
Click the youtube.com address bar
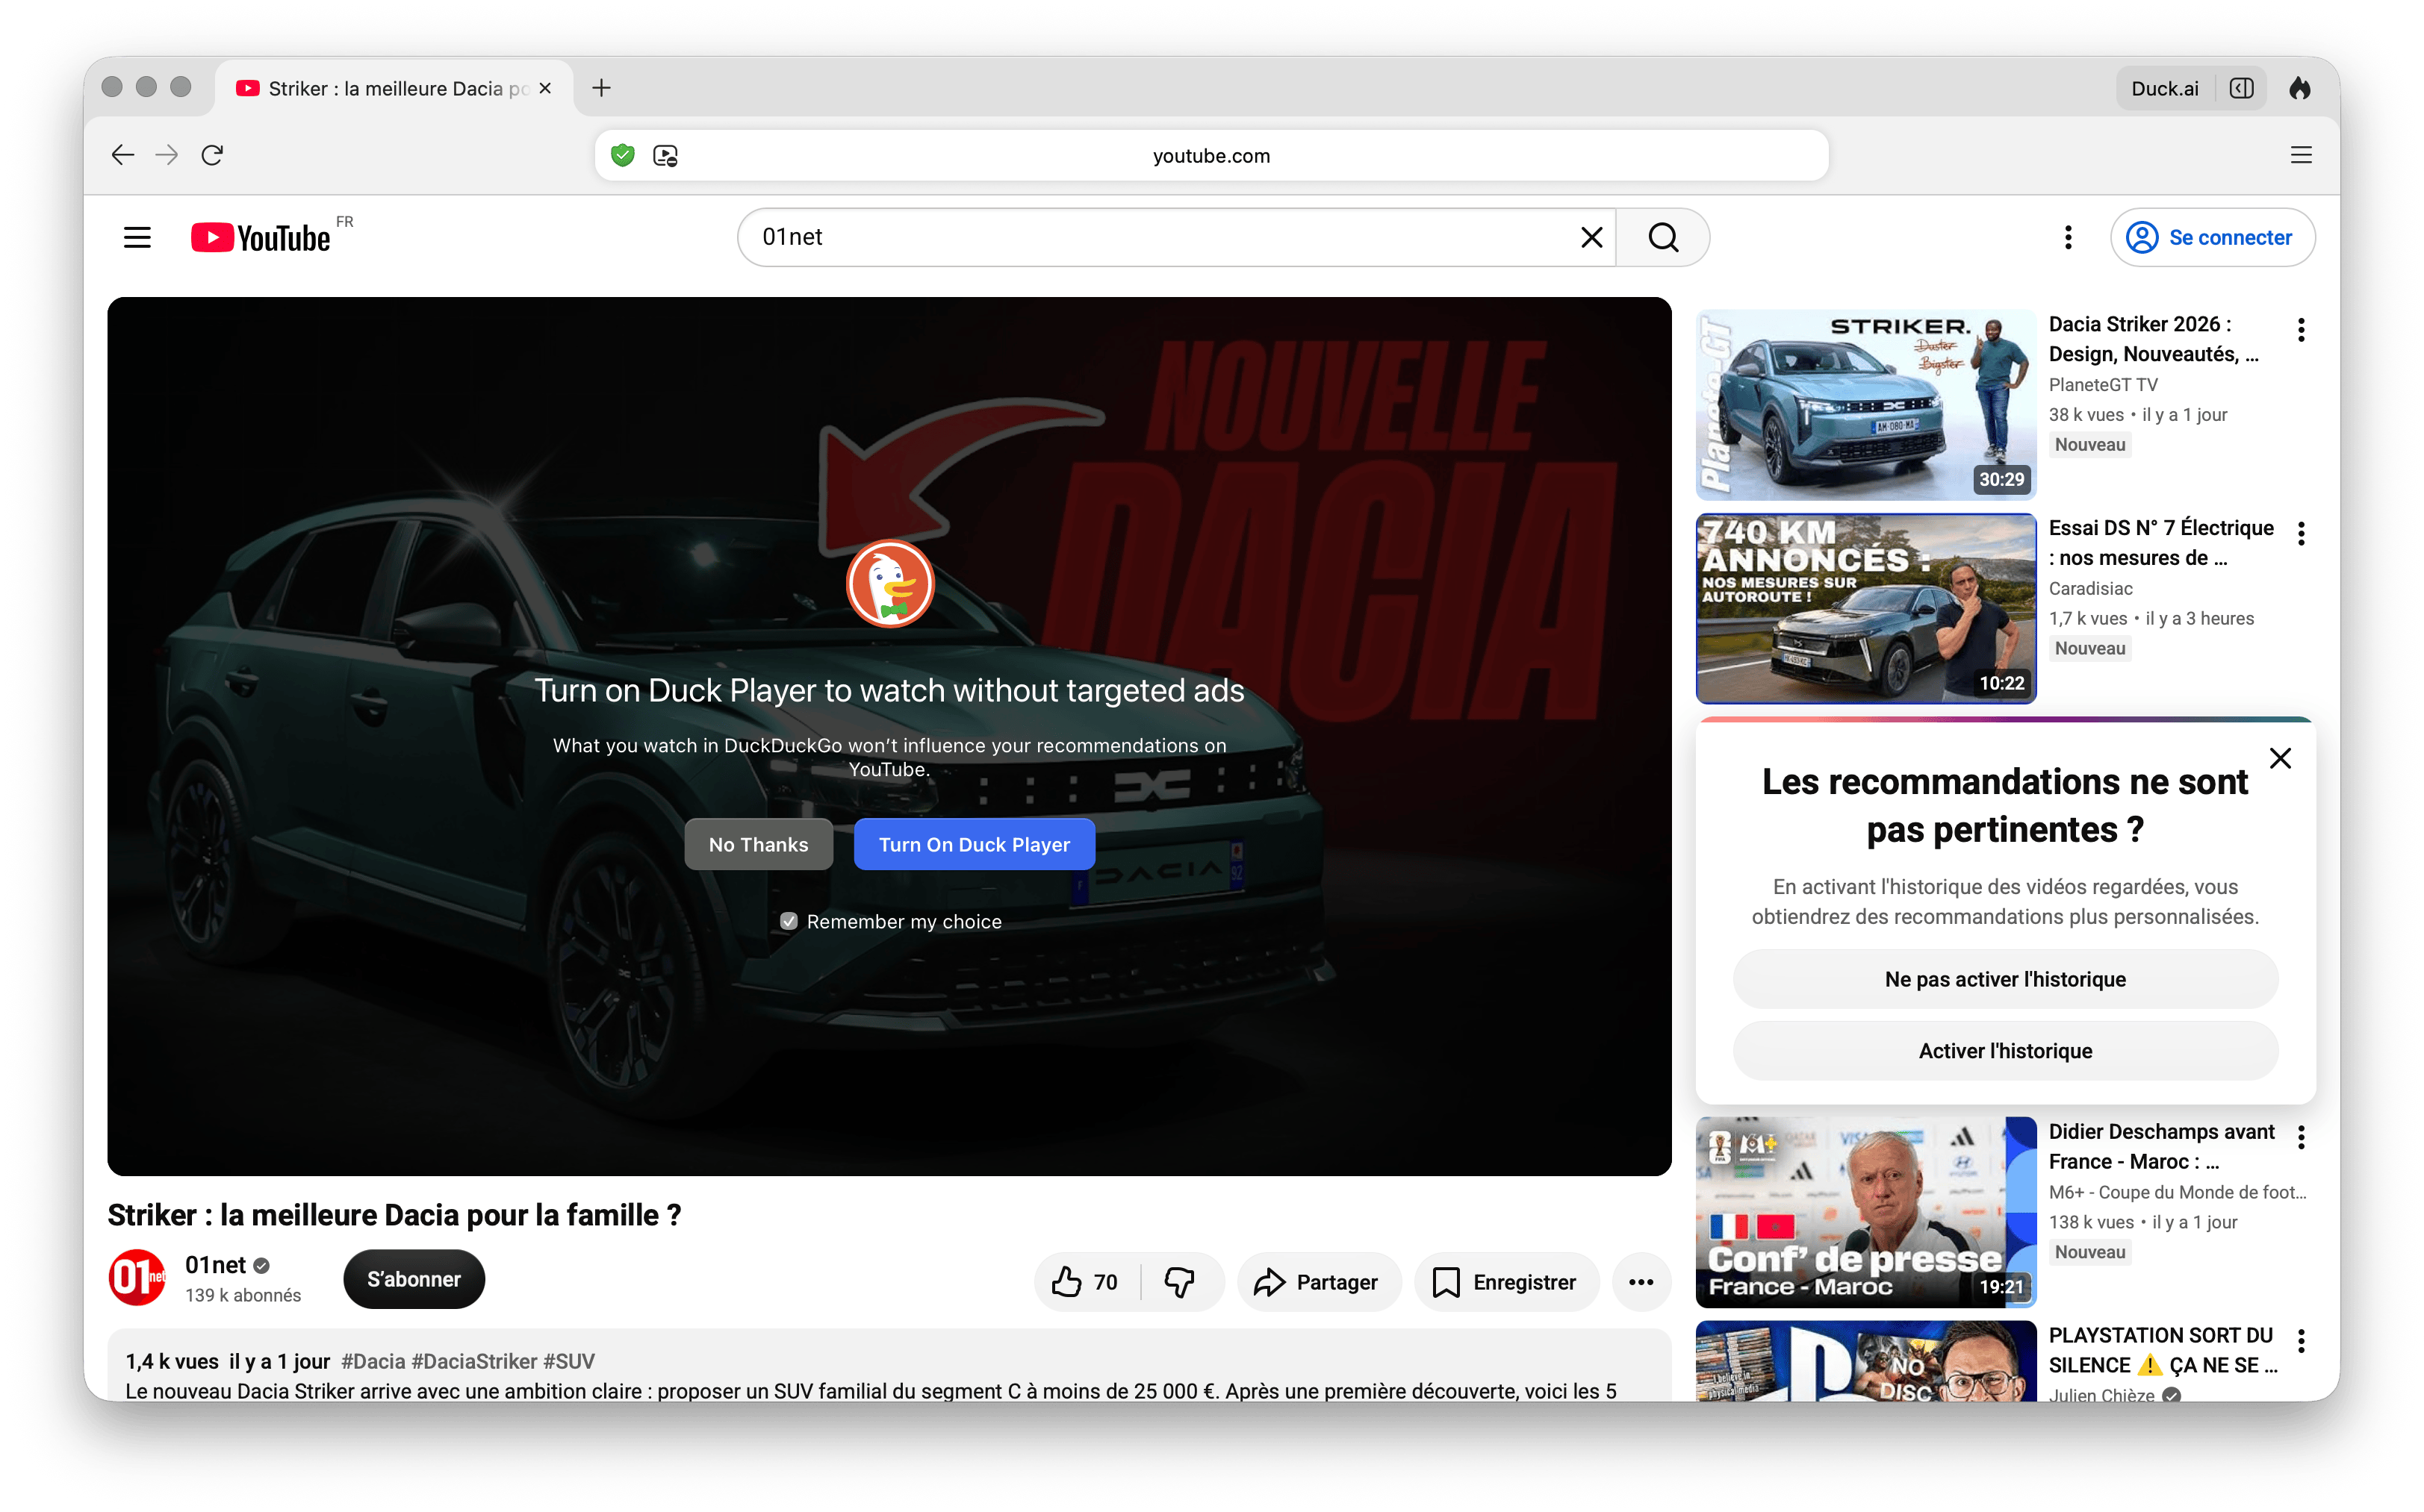pos(1211,155)
